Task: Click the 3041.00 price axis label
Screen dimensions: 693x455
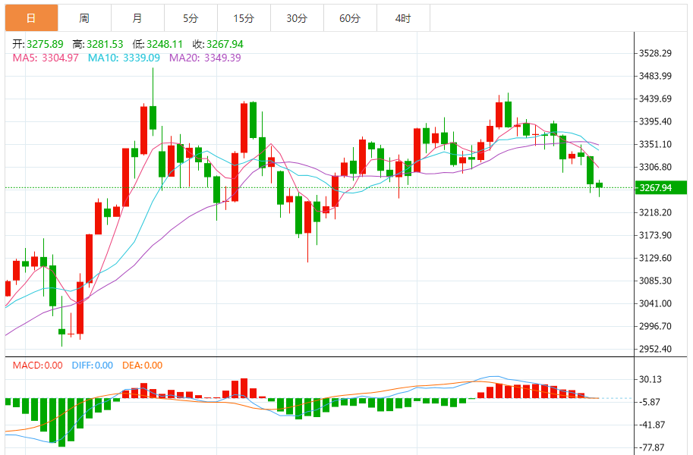Action: click(x=656, y=303)
